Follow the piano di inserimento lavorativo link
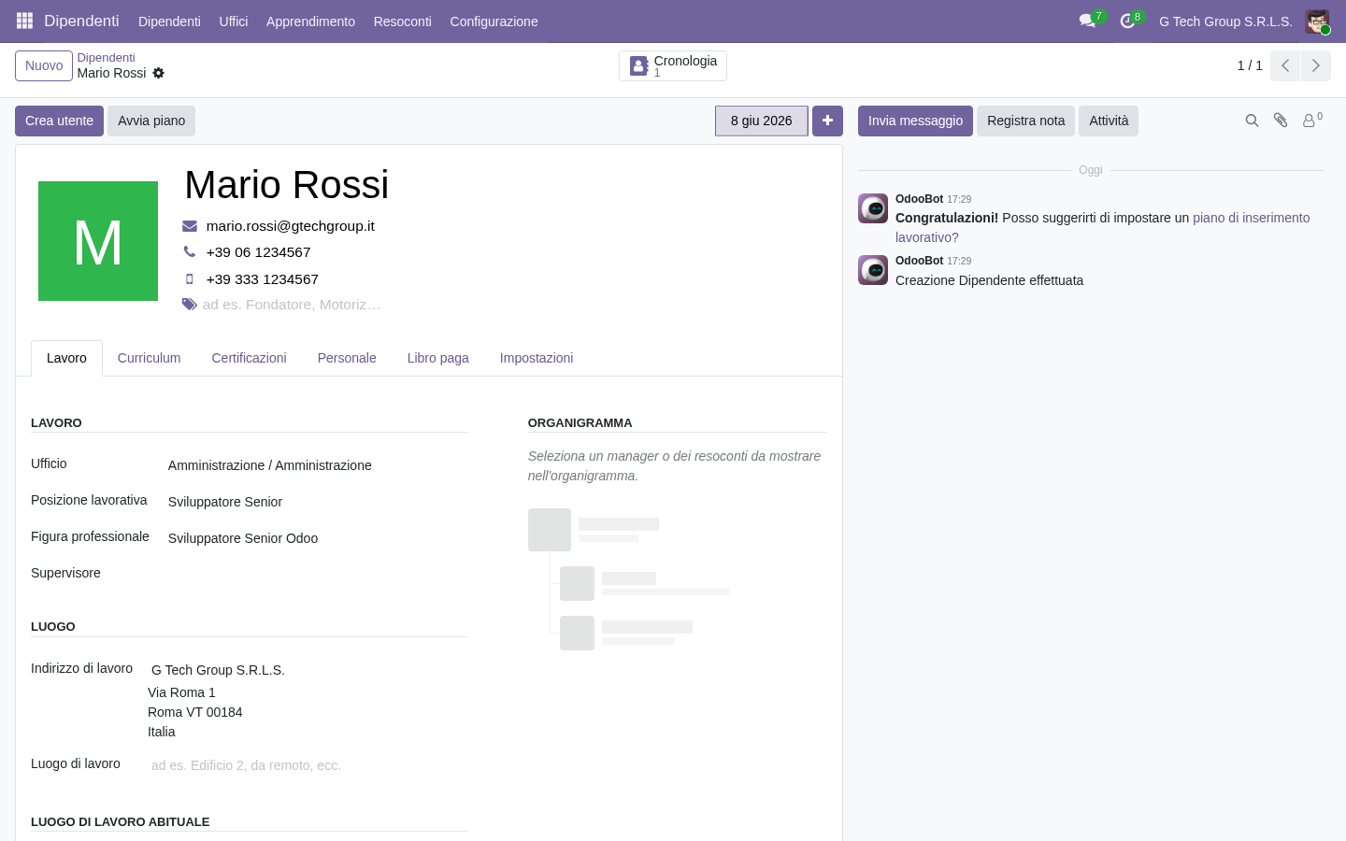Viewport: 1346px width, 841px height. click(1103, 227)
